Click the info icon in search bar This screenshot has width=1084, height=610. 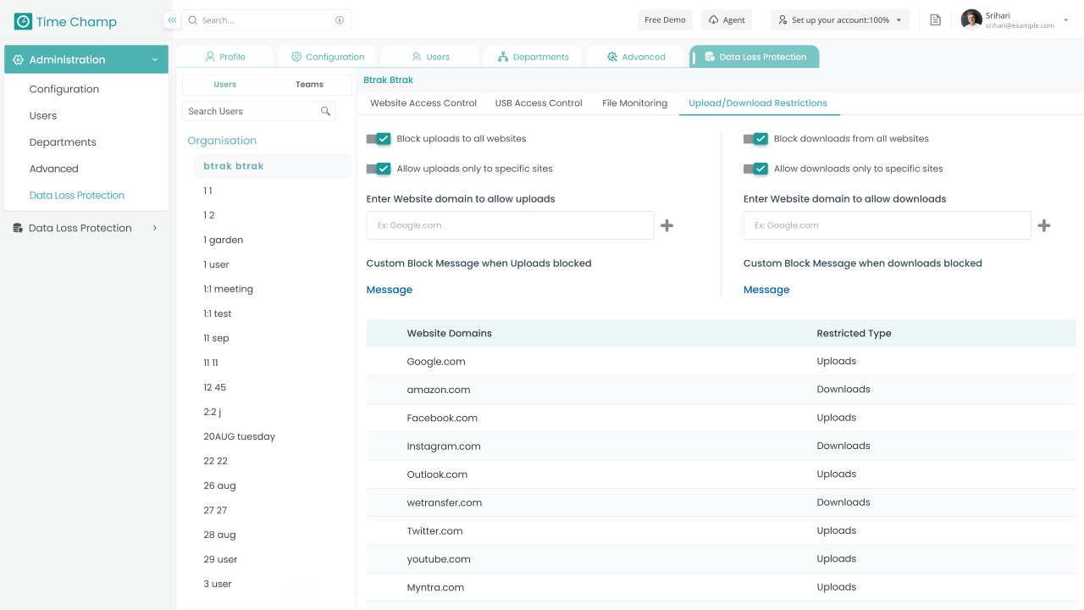(x=340, y=20)
